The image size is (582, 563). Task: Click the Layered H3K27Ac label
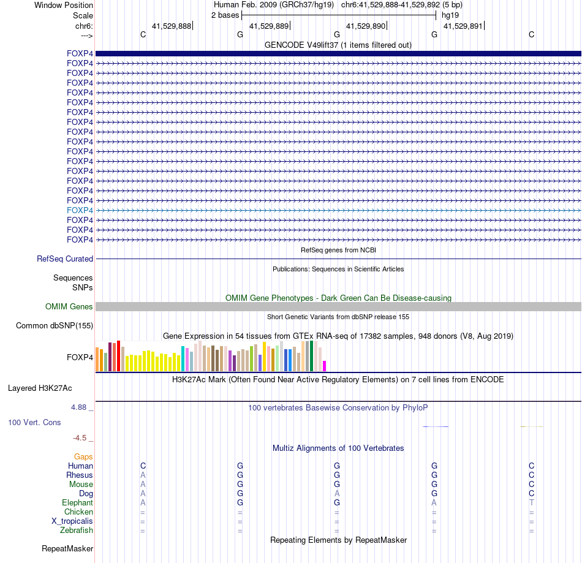40,388
